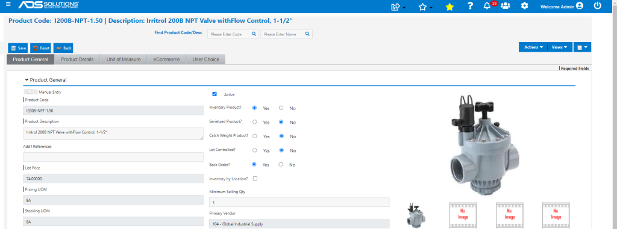Switch to the Product General tab

pos(30,60)
